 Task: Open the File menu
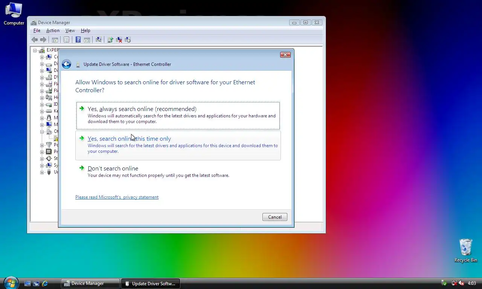click(x=37, y=30)
